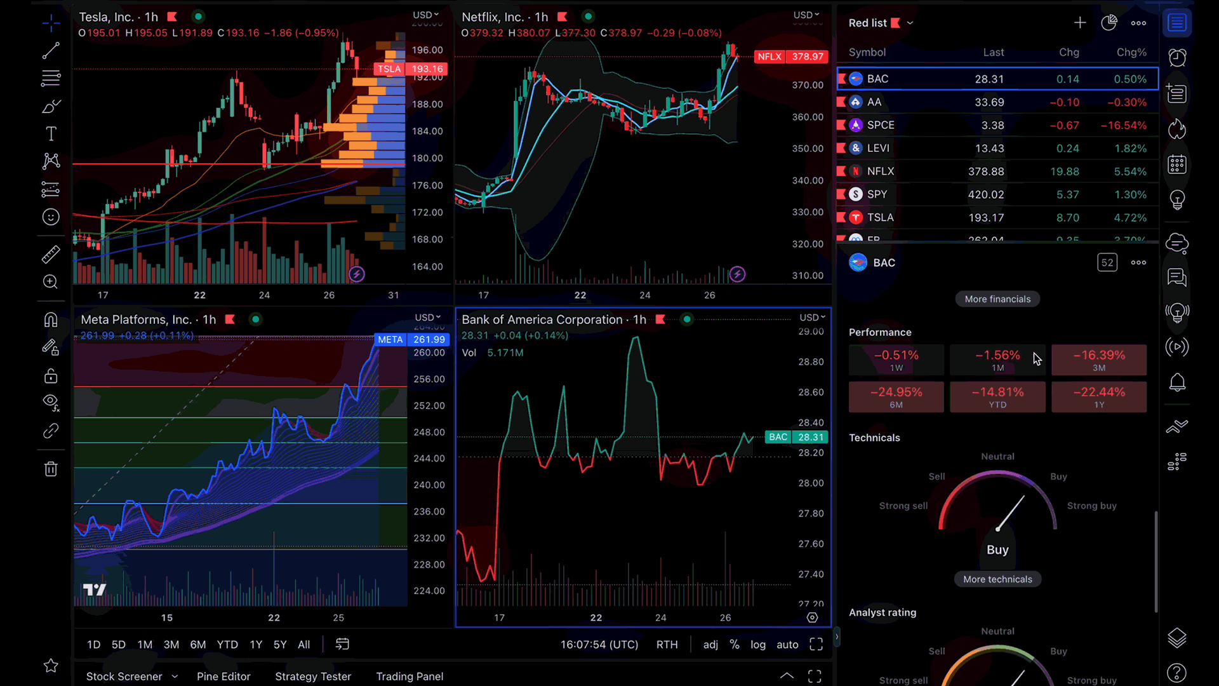Select the trend line drawing tool
Image resolution: width=1219 pixels, height=686 pixels.
point(51,51)
